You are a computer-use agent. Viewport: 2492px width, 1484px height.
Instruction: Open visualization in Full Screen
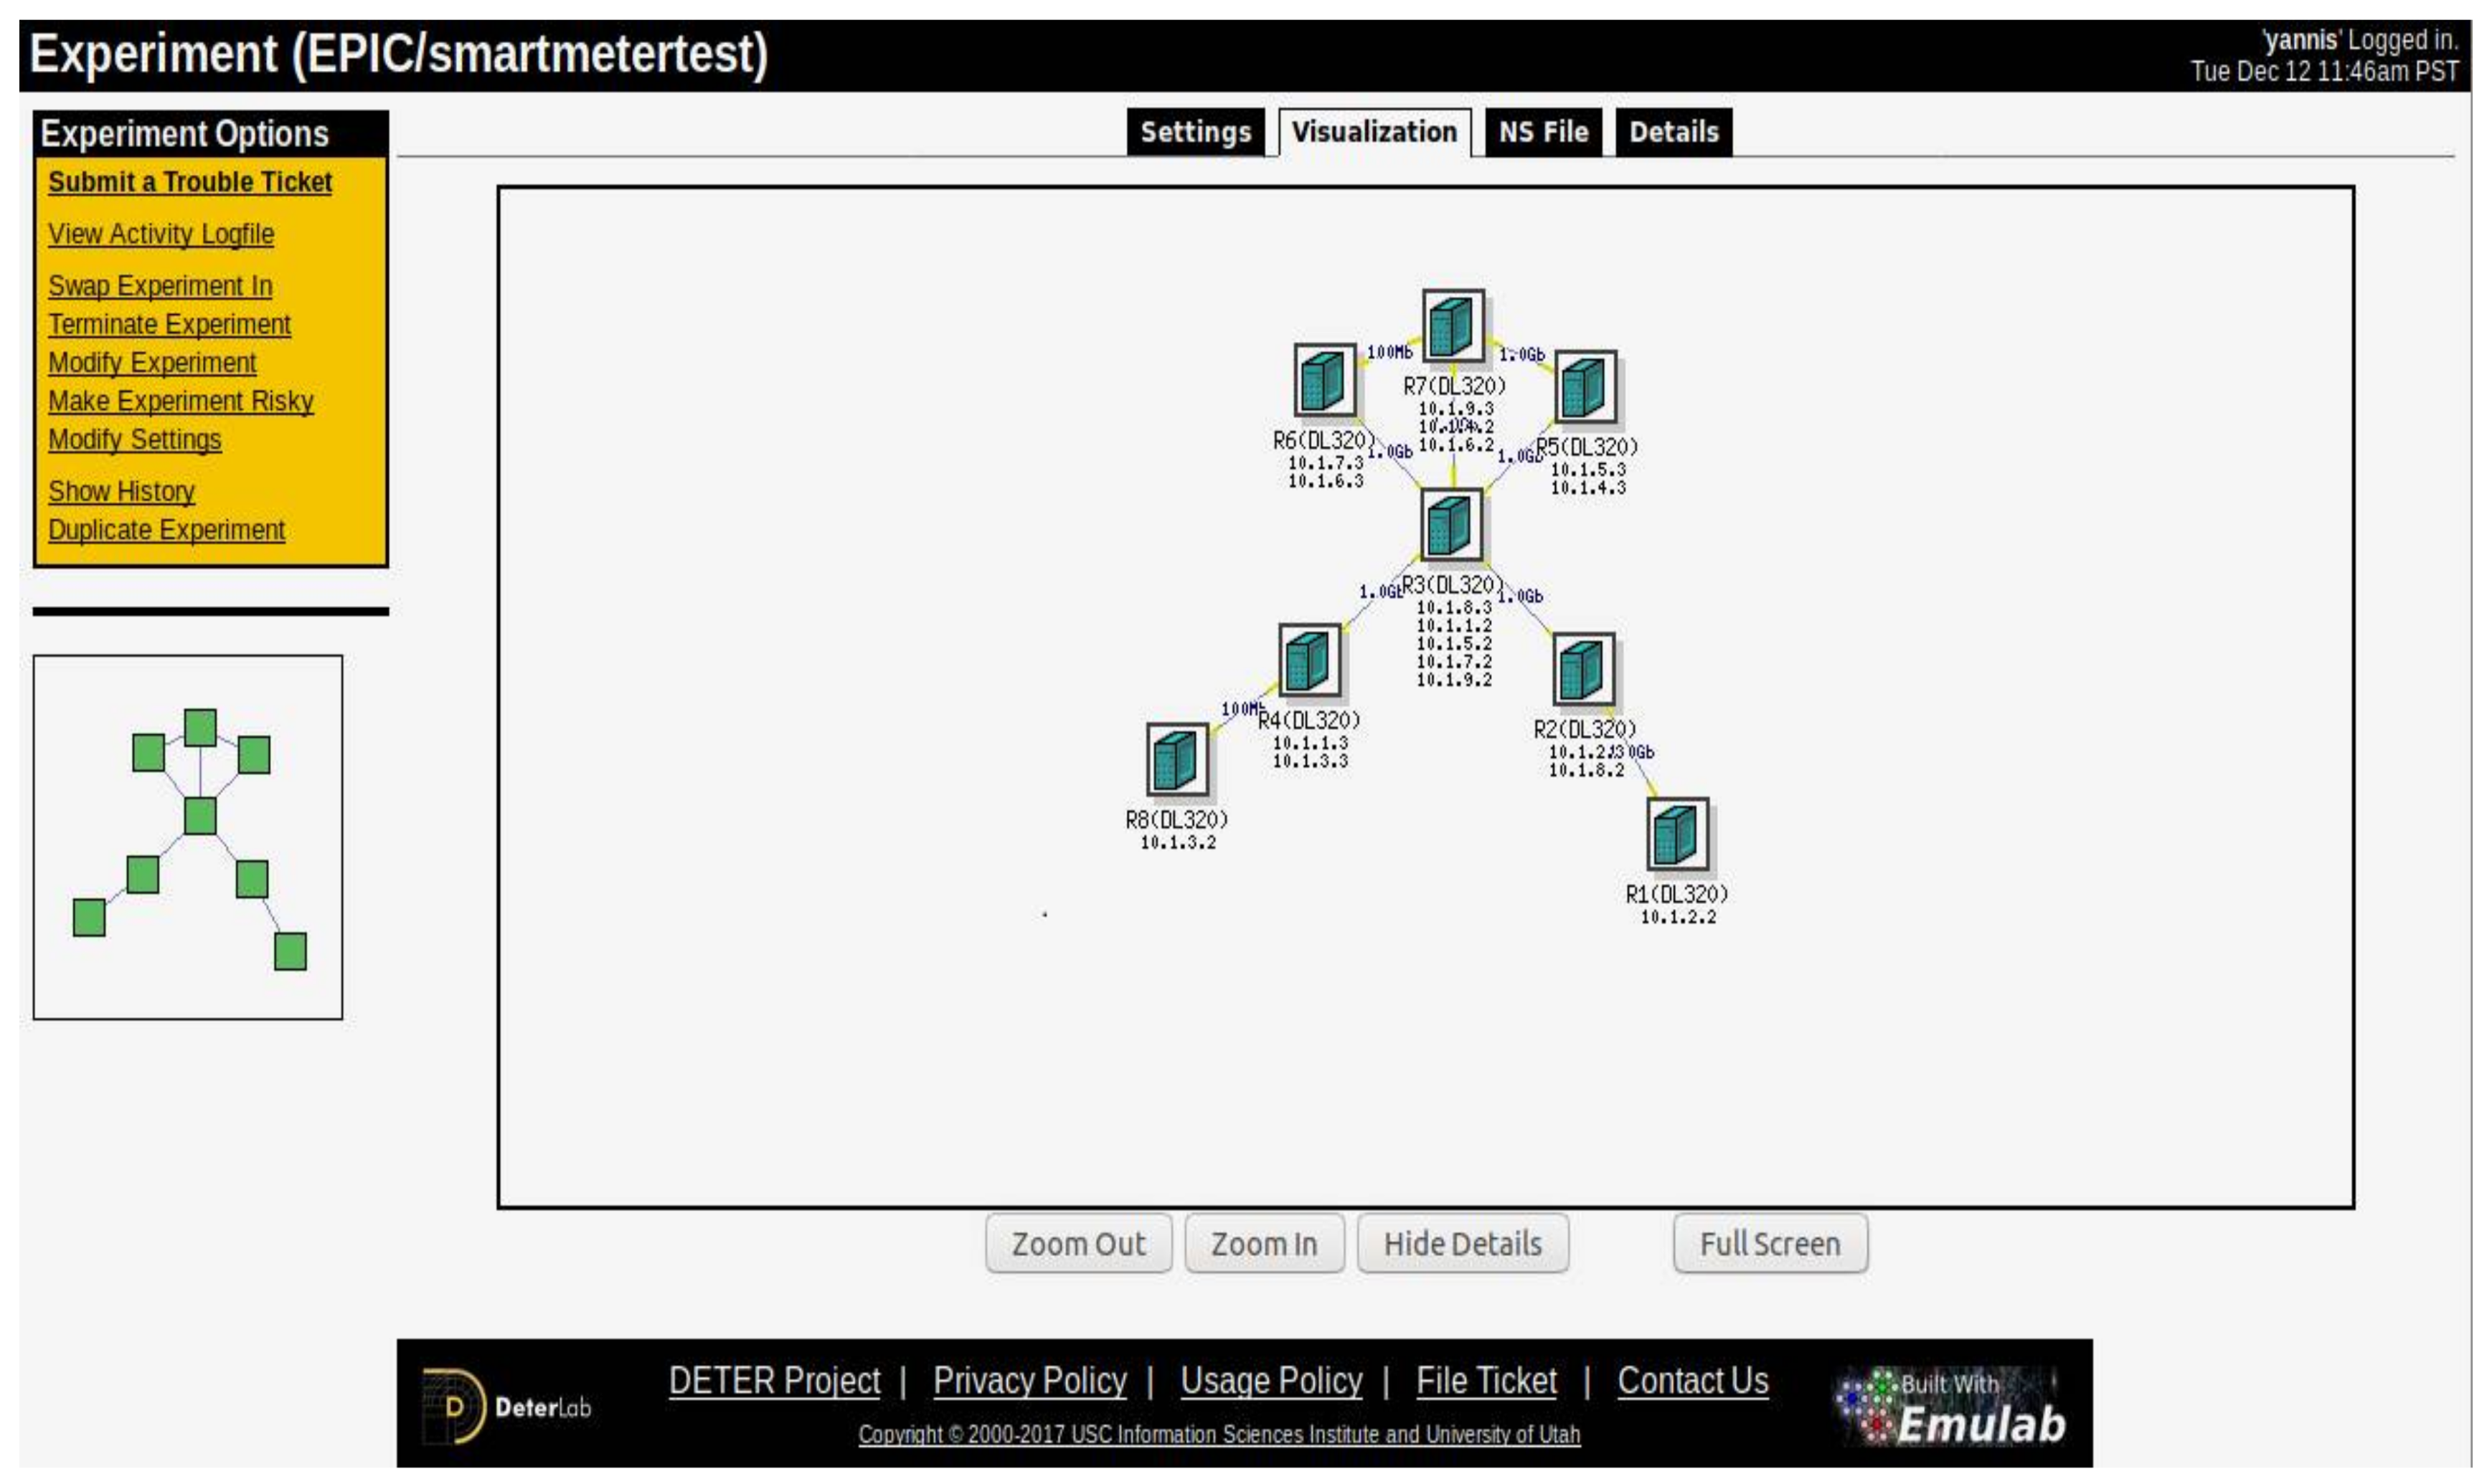coord(1769,1243)
